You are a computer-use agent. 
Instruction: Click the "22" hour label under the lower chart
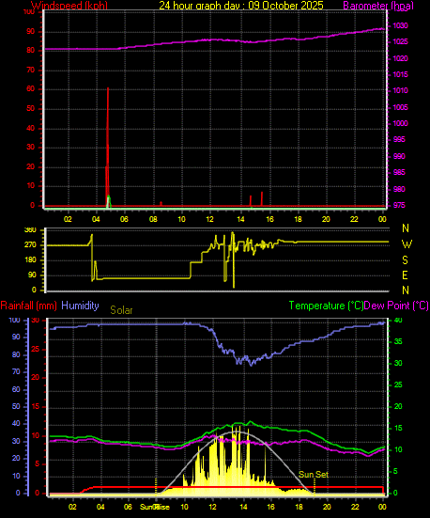tap(355, 507)
